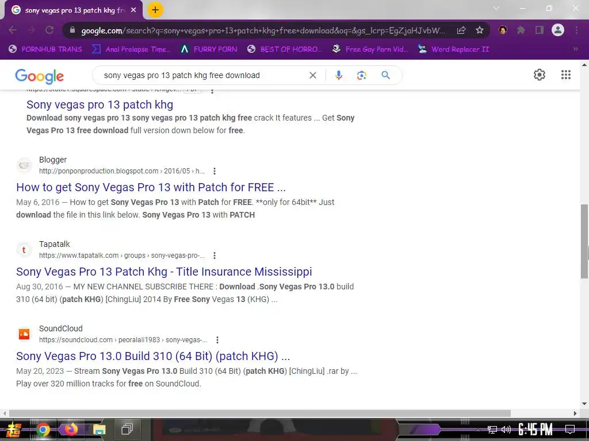
Task: Open the BEST OF HORRO... bookmark
Action: pyautogui.click(x=285, y=49)
